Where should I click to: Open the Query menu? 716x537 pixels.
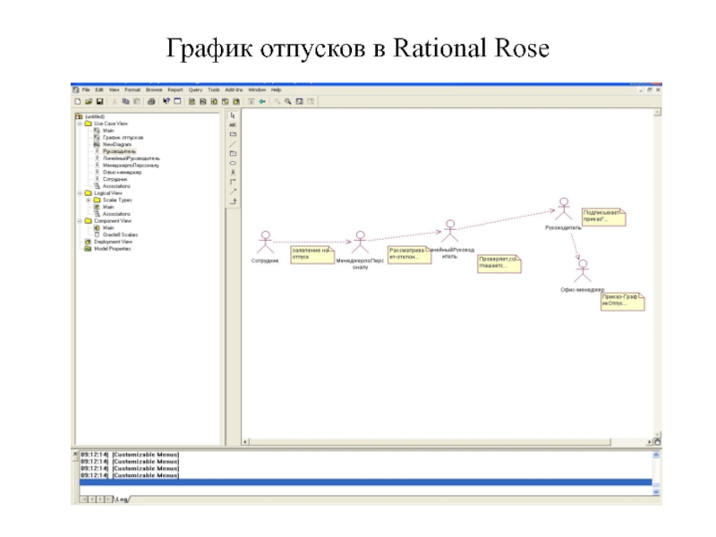(x=194, y=90)
